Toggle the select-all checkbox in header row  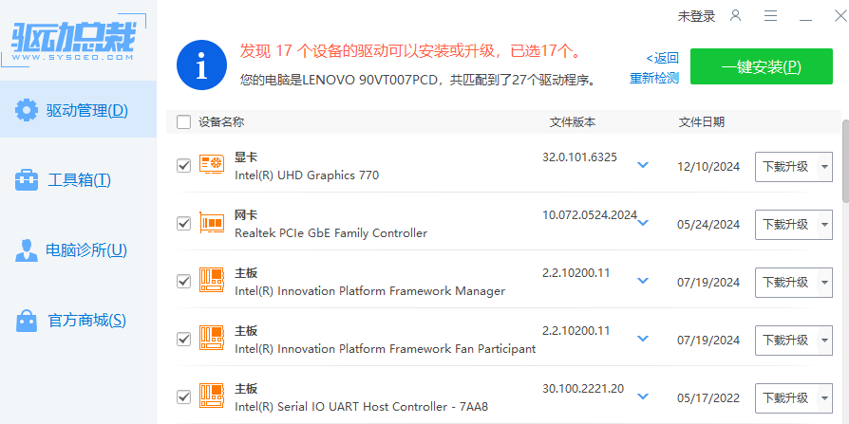(184, 122)
